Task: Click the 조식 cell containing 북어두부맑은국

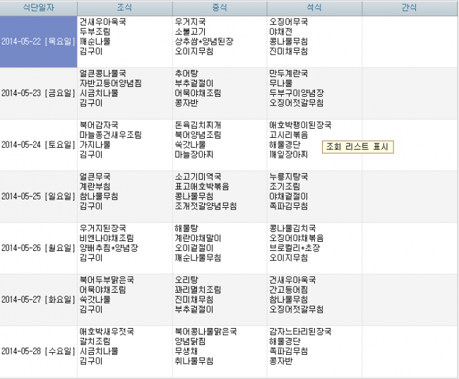Action: [124, 300]
